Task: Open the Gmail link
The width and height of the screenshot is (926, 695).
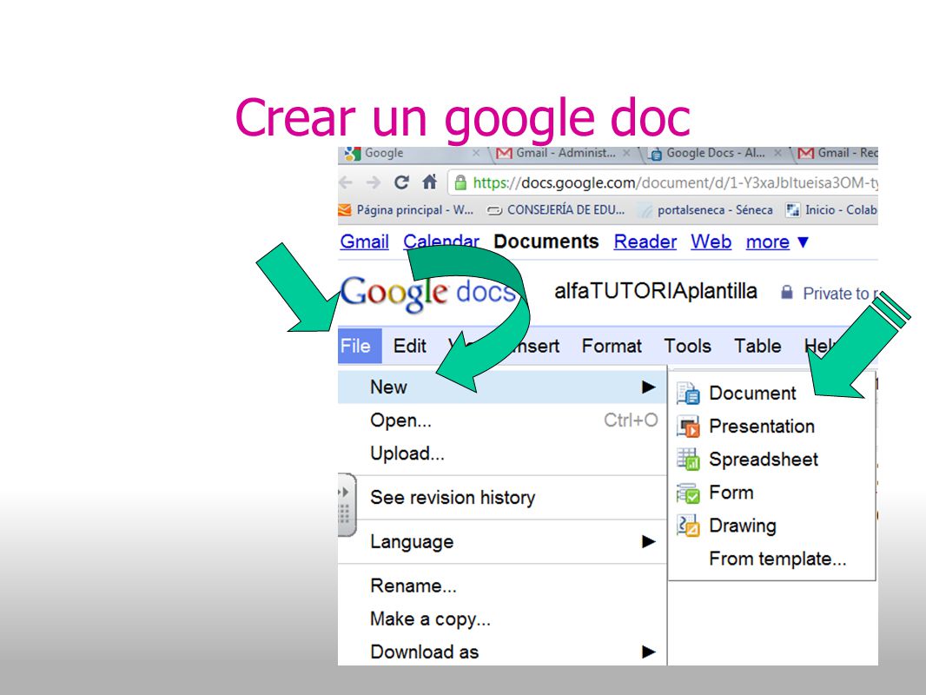Action: pyautogui.click(x=364, y=242)
